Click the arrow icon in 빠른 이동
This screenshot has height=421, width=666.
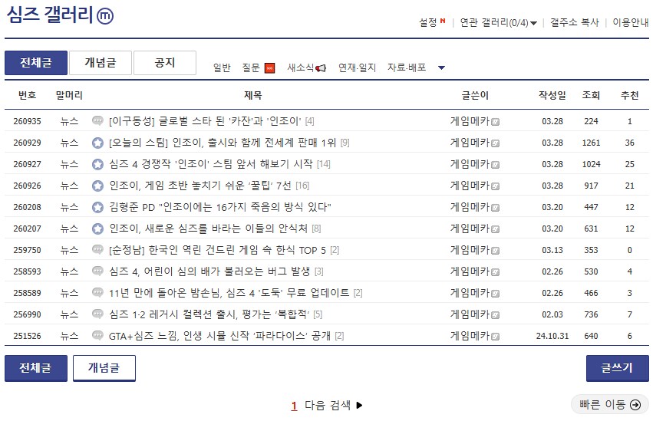(x=635, y=405)
